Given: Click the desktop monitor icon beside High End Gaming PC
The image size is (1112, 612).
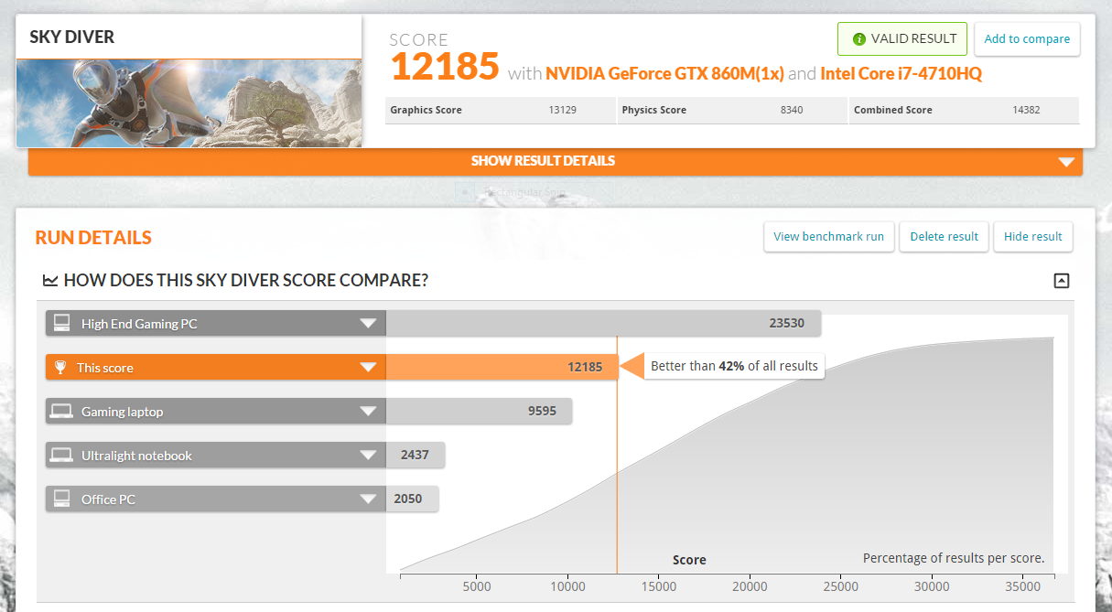Looking at the screenshot, I should click(x=62, y=323).
